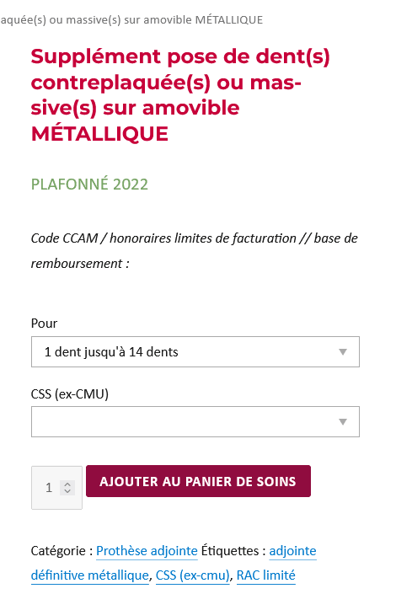Click the 'Catégorie :' label text
Screen dimensions: 396x610
click(x=62, y=551)
